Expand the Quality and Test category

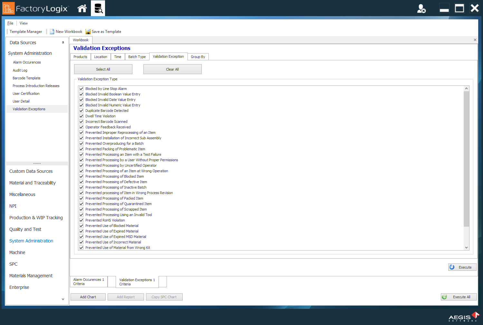pyautogui.click(x=25, y=229)
